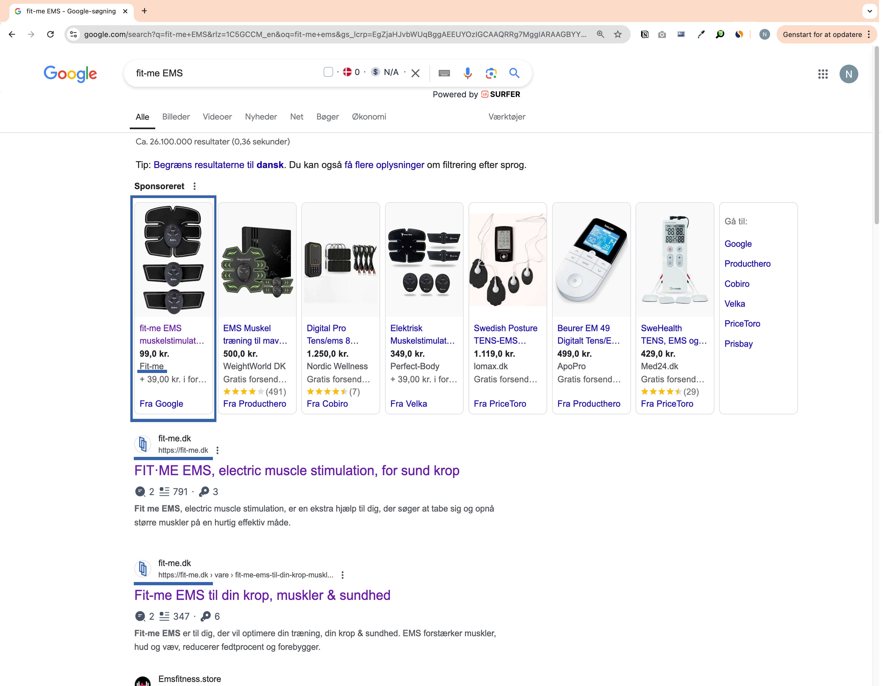This screenshot has width=883, height=686.
Task: Open the on-screen keyboard icon
Action: [x=444, y=73]
